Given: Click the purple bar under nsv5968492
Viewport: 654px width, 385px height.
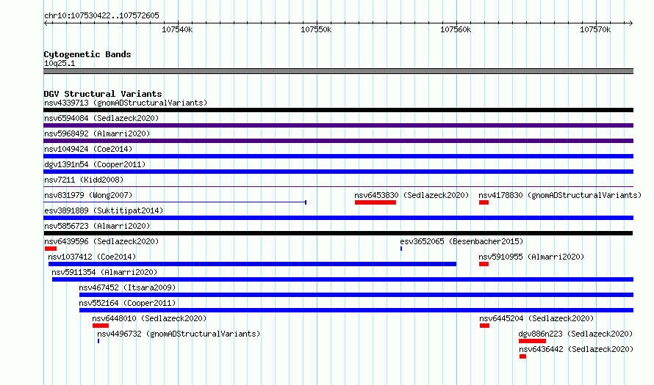Looking at the screenshot, I should click(x=338, y=141).
